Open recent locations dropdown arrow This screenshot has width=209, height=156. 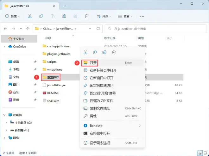tap(21, 29)
